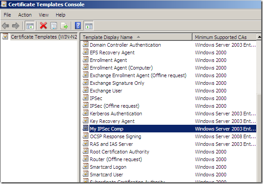263x184 pixels.
Task: Click the Certificate Templates tree node icon
Action: pos(5,36)
